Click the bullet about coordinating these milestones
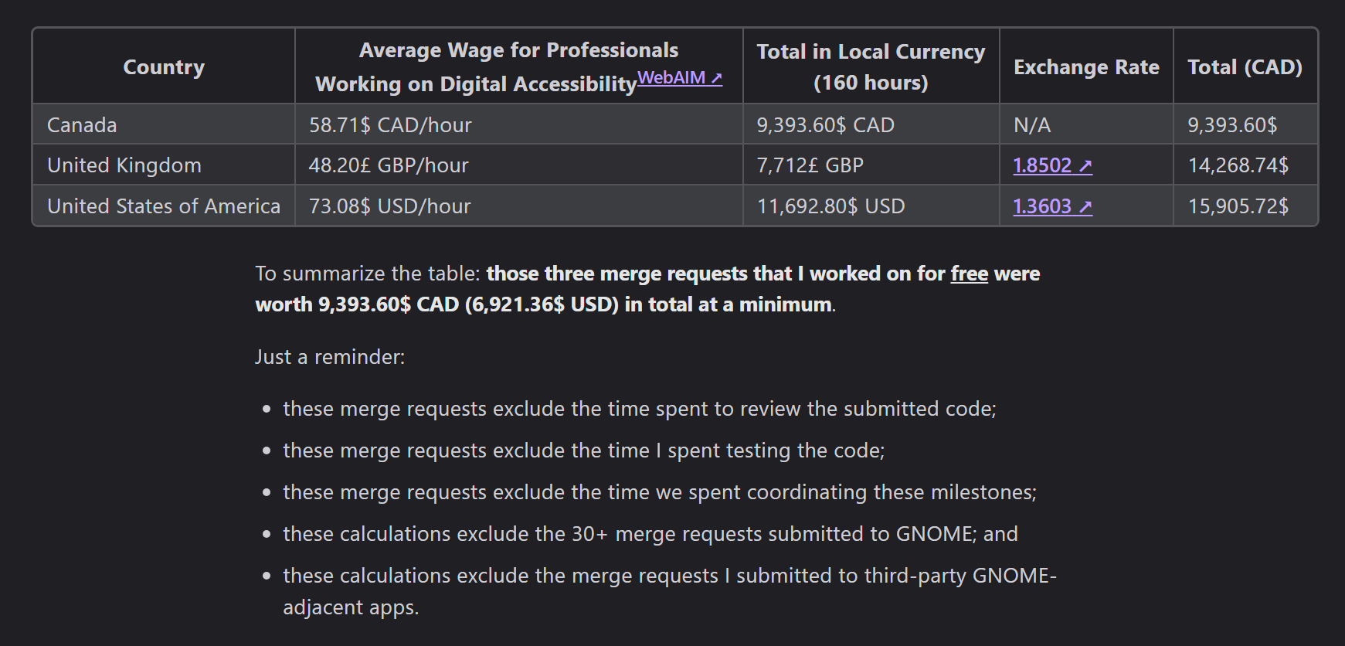The width and height of the screenshot is (1345, 646). click(x=660, y=492)
